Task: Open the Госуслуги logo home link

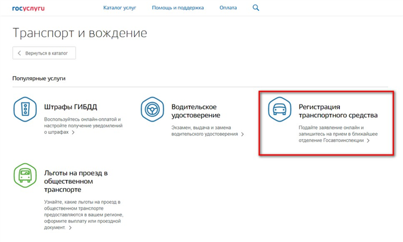Action: [28, 9]
